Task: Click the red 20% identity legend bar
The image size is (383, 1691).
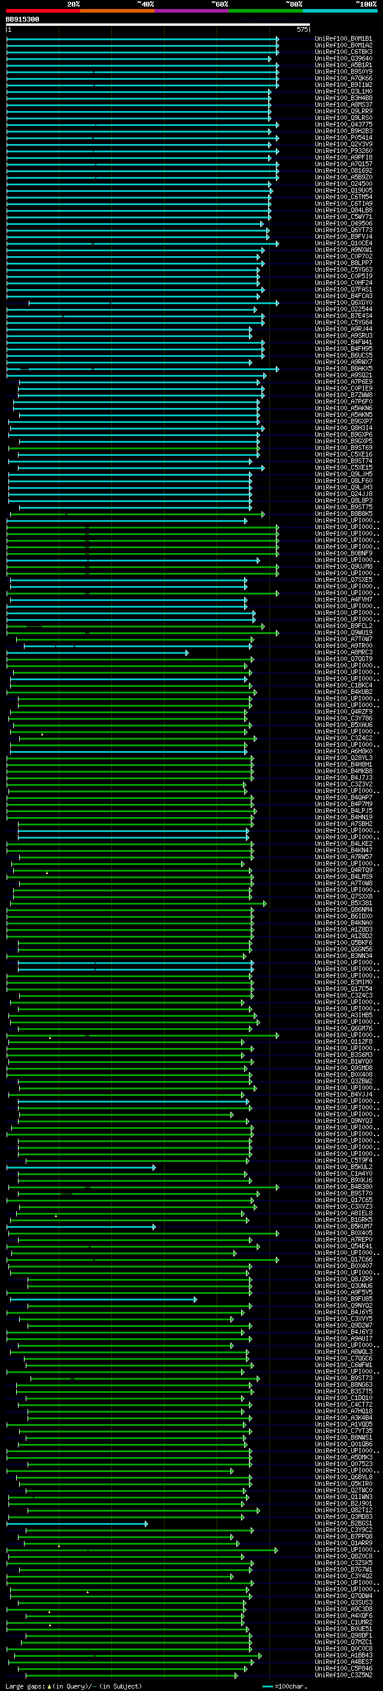Action: [42, 11]
